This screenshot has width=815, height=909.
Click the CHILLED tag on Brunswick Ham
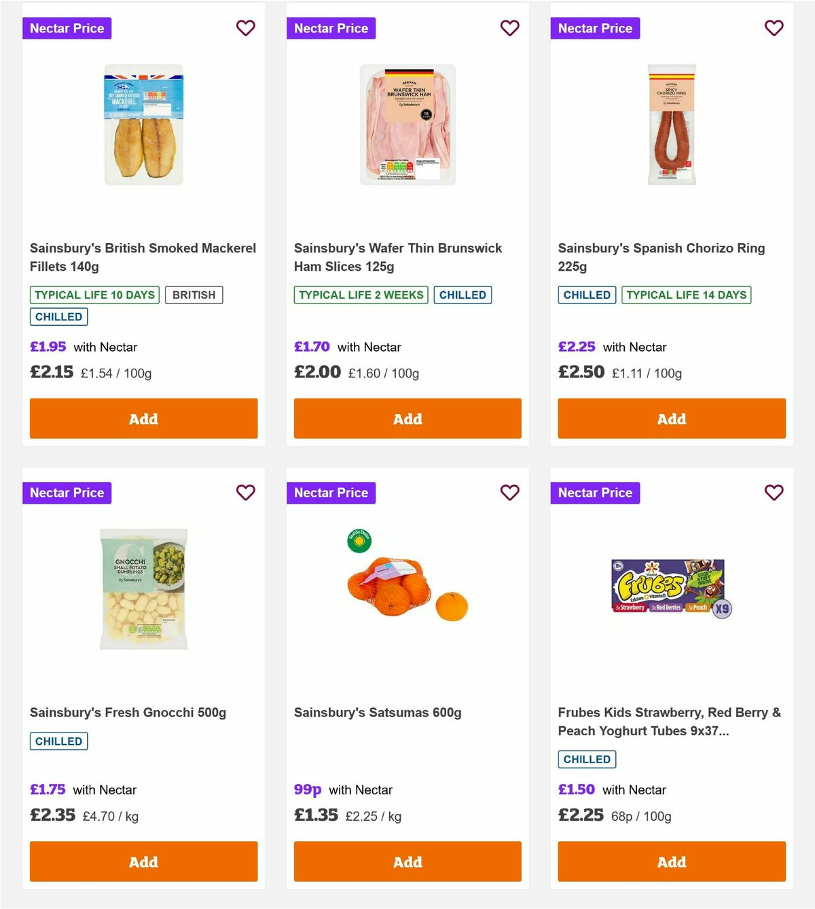pos(463,295)
